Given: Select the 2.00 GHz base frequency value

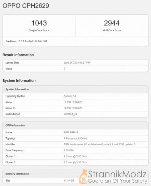Looking at the screenshot, I should (69, 150).
